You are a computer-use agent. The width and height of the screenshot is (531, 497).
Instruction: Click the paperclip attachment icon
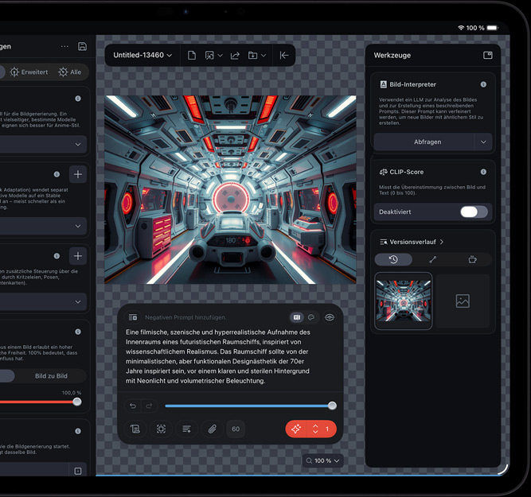coord(211,429)
